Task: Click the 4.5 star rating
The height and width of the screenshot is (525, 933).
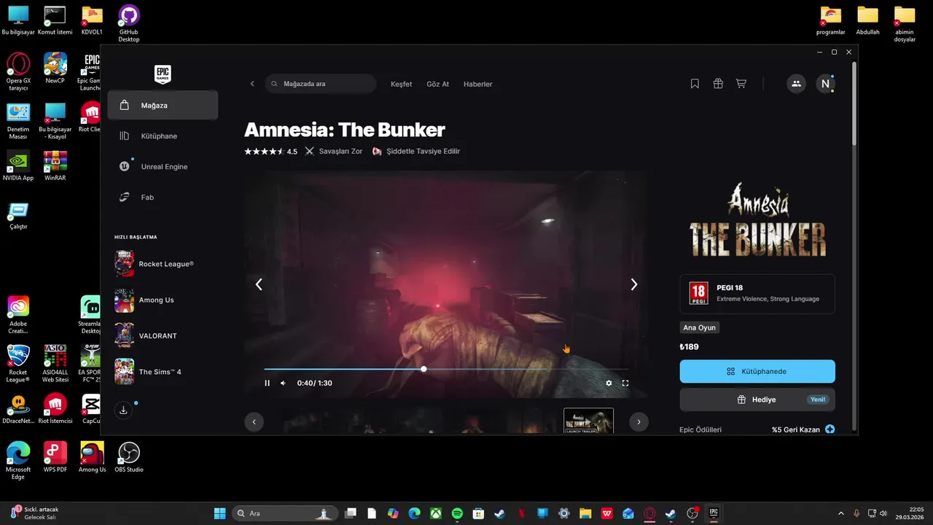Action: [x=270, y=152]
